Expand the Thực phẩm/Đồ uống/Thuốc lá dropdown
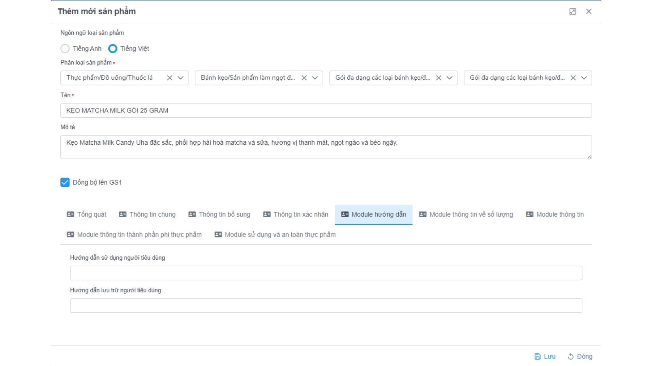652x366 pixels. pos(181,78)
